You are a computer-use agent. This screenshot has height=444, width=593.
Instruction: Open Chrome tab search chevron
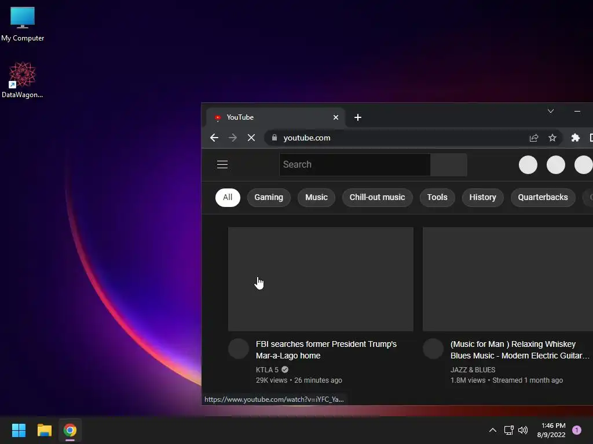[x=551, y=111]
